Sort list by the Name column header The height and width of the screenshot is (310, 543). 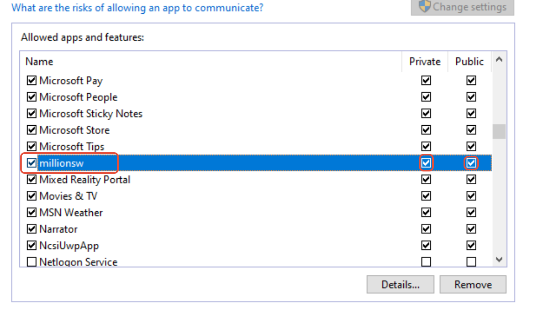coord(39,61)
